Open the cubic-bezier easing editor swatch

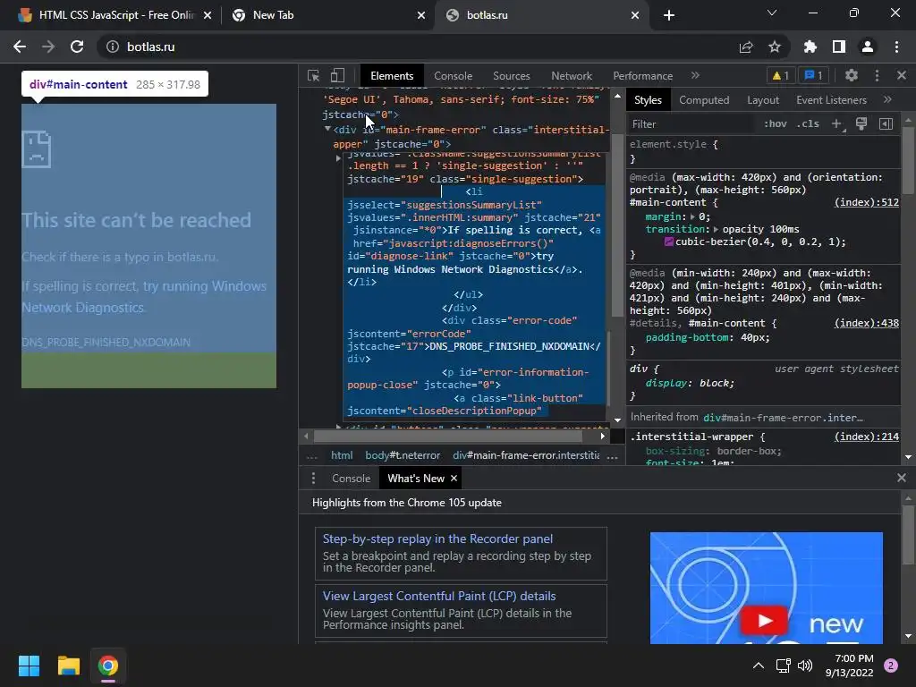point(669,242)
